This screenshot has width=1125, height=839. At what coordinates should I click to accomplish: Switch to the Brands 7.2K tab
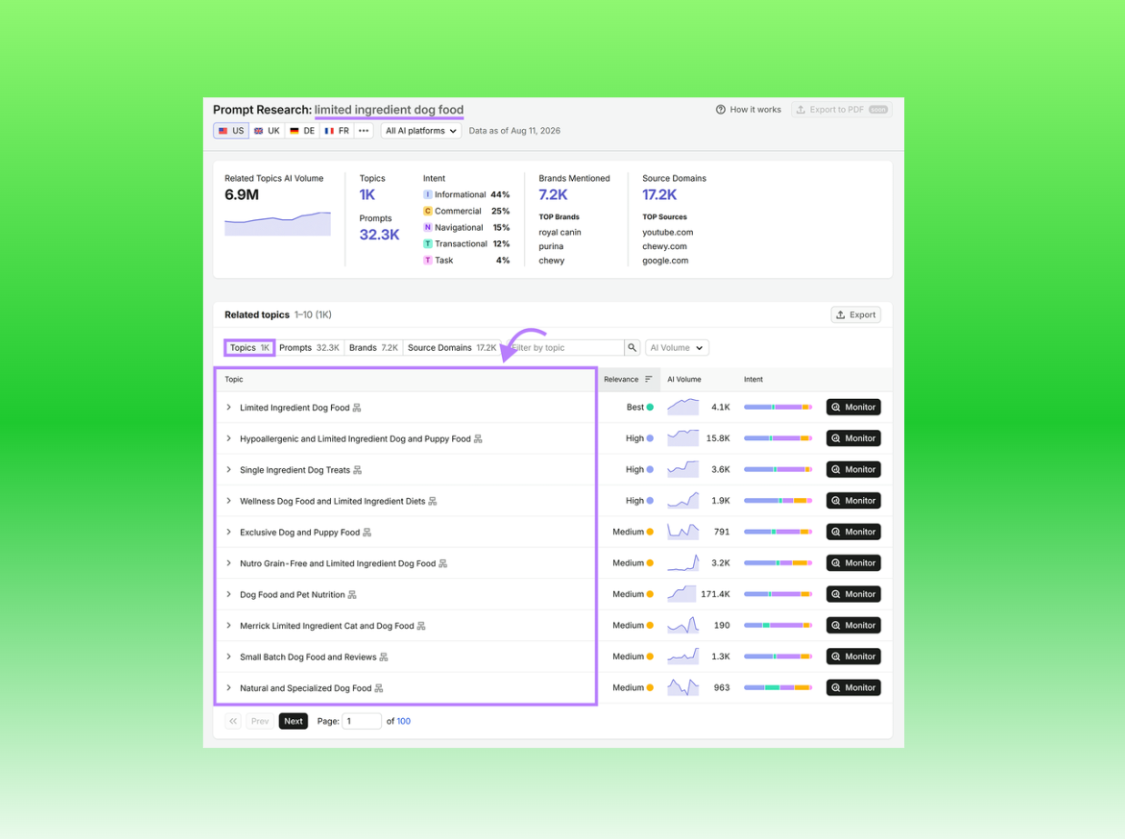coord(374,348)
